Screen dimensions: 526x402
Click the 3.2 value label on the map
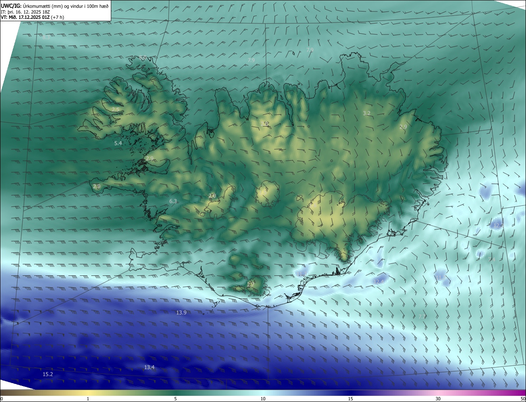367,113
